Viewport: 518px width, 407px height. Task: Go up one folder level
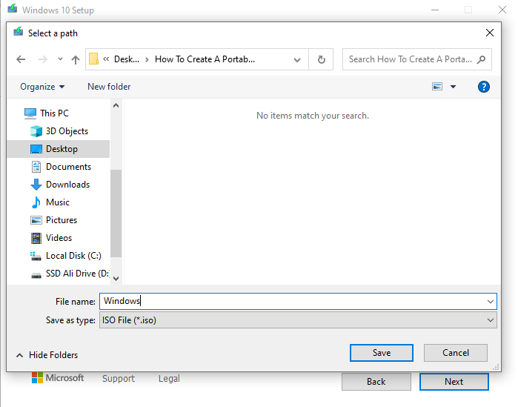point(76,59)
